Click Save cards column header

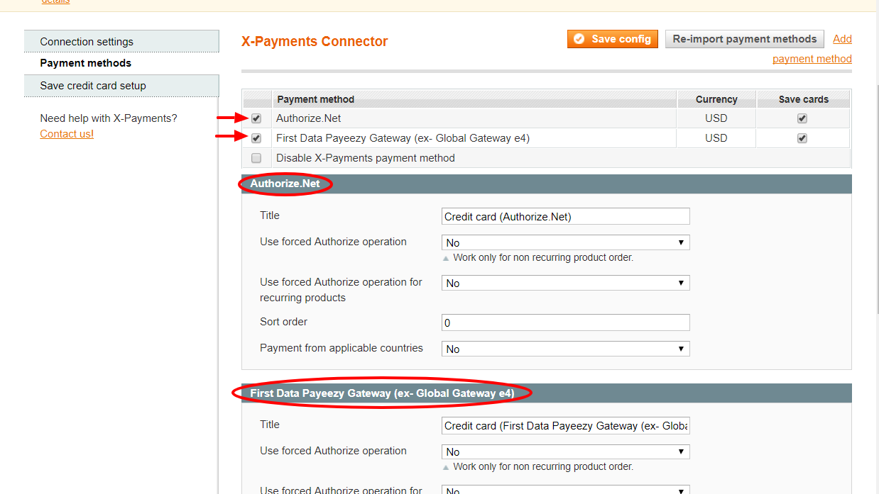click(x=804, y=99)
